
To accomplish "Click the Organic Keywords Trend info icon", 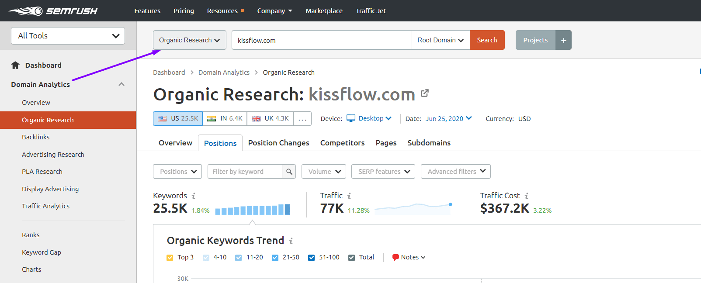I will (x=291, y=241).
